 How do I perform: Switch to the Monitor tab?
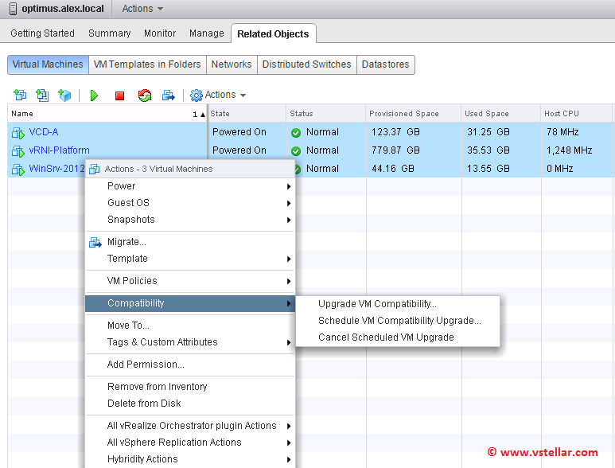160,33
